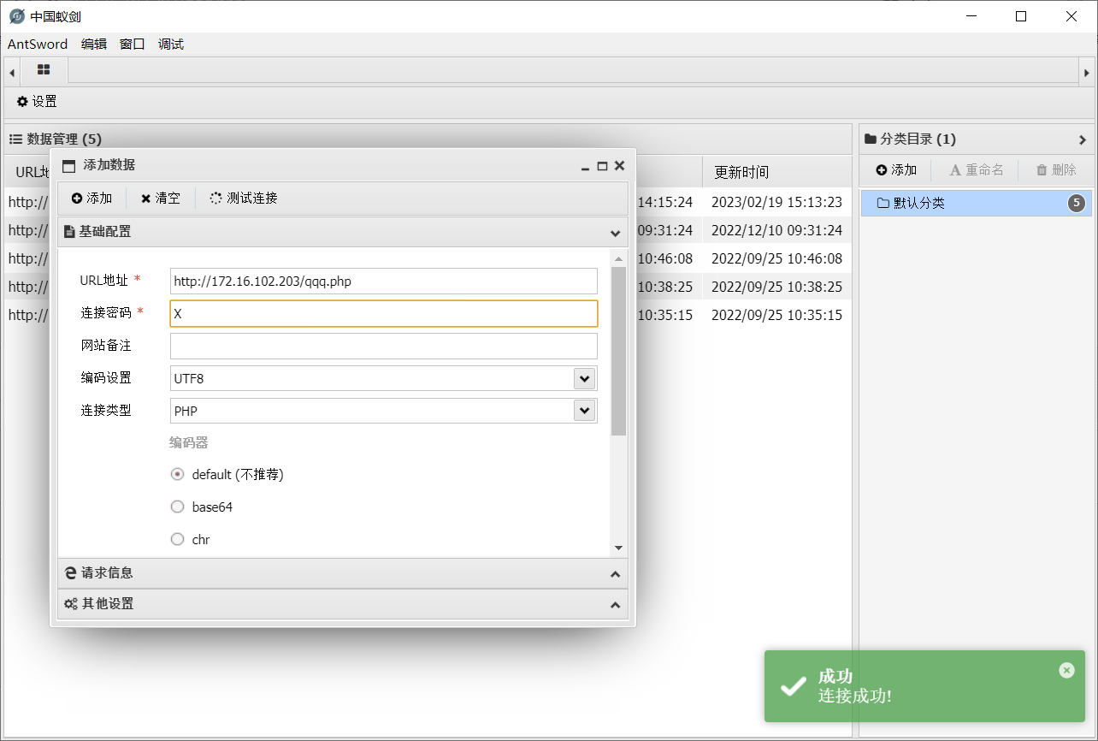
Task: Open the 设置 gear button
Action: tap(37, 102)
